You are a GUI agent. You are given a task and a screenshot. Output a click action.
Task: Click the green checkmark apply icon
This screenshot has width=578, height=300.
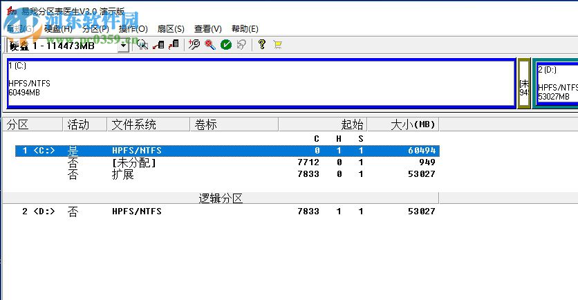click(226, 45)
